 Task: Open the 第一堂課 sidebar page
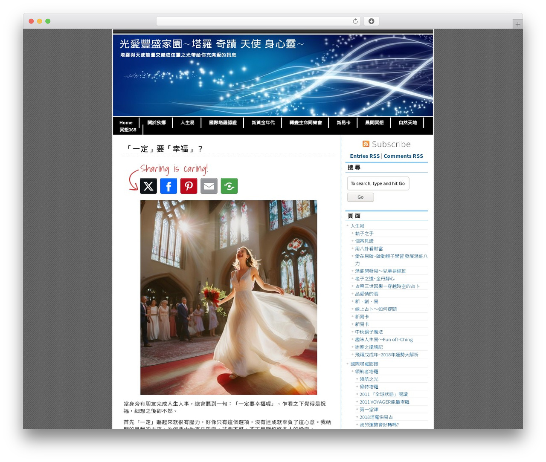point(369,410)
